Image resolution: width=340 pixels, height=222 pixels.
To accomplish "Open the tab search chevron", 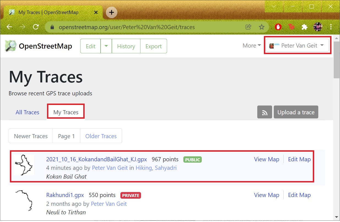I will (274, 6).
